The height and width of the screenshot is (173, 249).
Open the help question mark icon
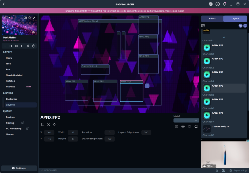[217, 4]
